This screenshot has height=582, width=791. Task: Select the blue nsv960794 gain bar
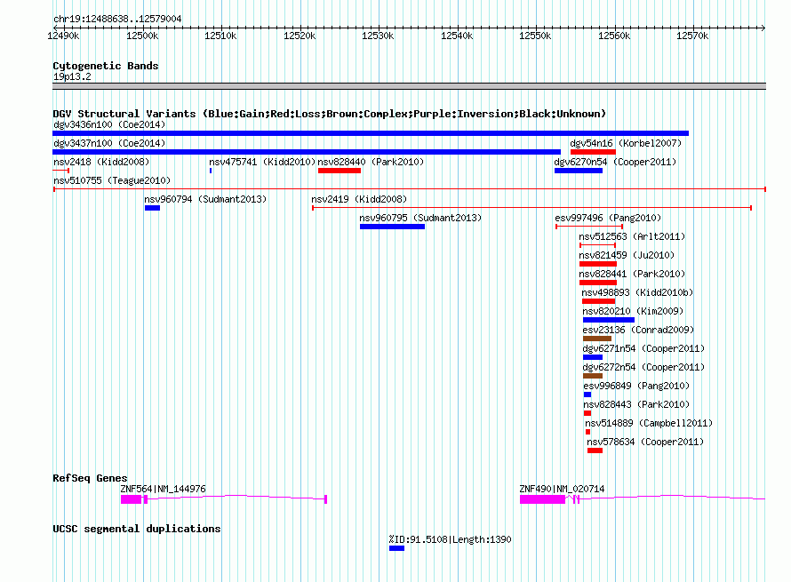(152, 208)
